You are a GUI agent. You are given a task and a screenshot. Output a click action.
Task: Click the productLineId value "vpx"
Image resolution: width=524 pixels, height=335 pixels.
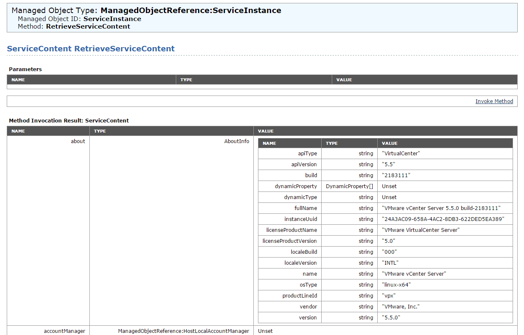point(389,296)
